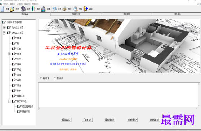Open the 窗口(W) menu
This screenshot has height=131, width=201.
click(x=27, y=4)
